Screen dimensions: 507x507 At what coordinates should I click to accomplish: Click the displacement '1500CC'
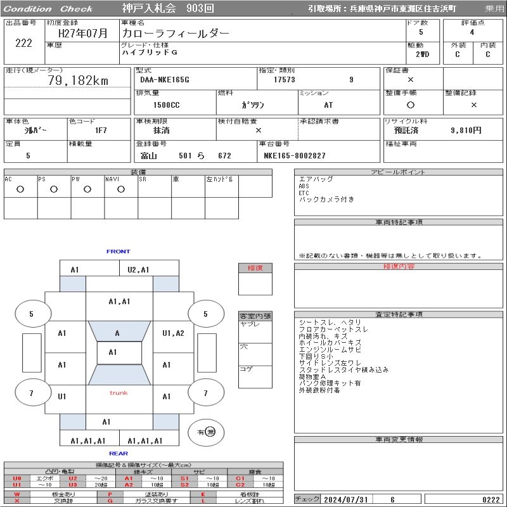tap(166, 105)
